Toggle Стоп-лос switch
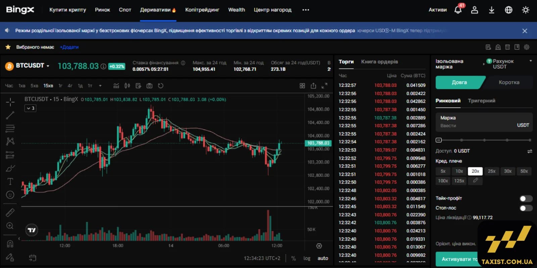The image size is (537, 268). point(526,208)
